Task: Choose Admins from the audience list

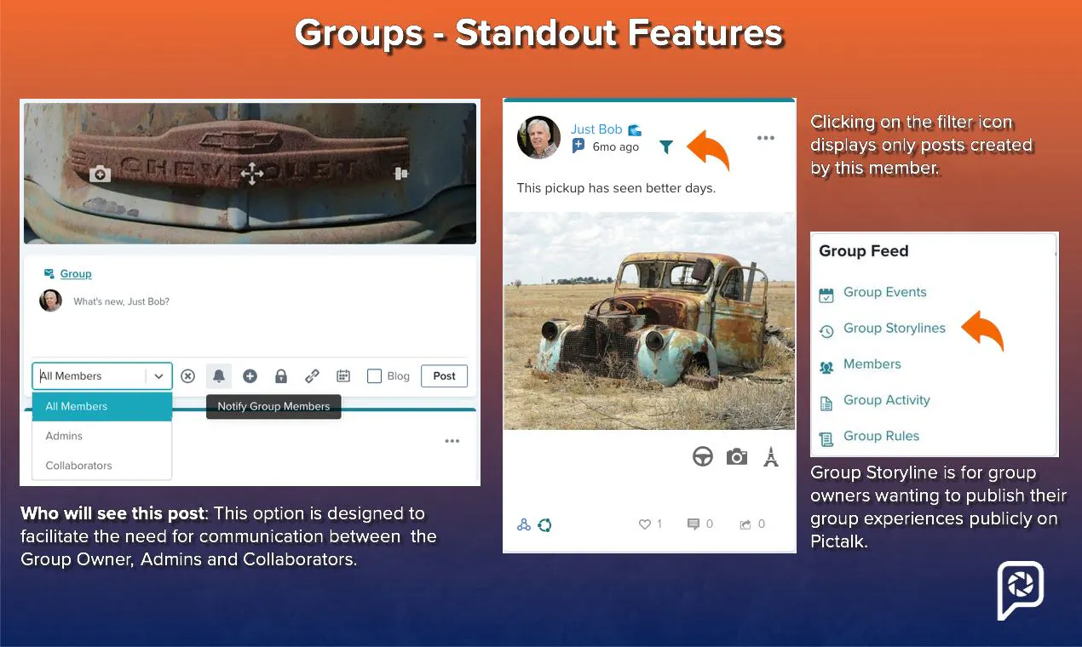Action: tap(102, 436)
